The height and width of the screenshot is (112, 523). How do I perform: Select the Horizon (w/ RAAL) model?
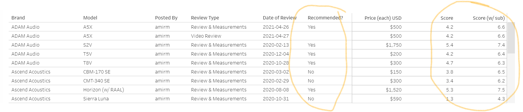pyautogui.click(x=104, y=90)
